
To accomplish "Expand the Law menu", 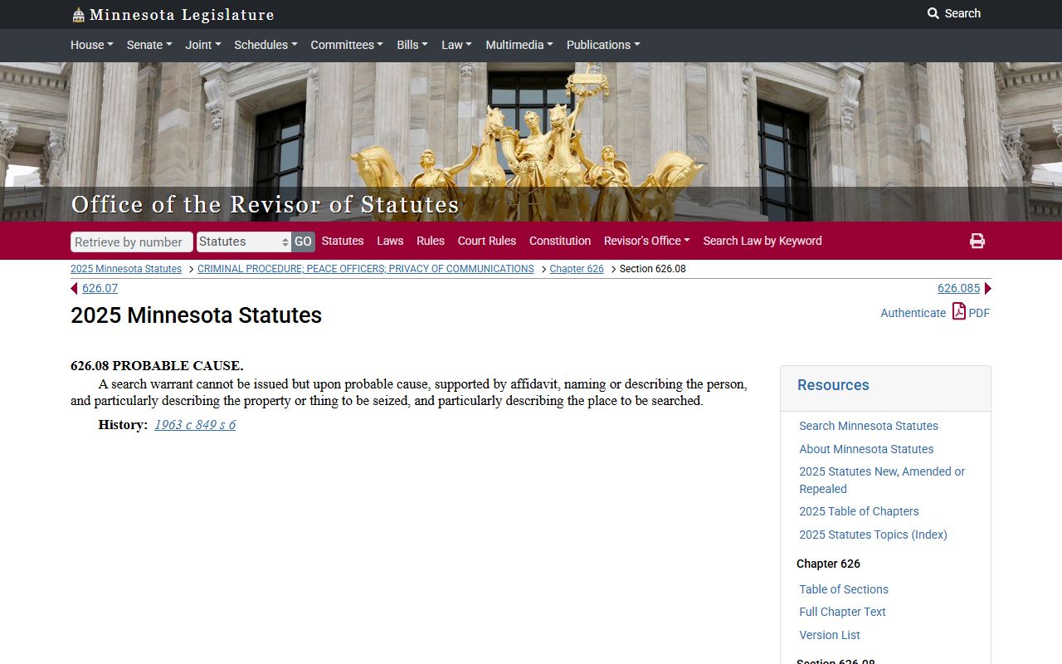I will (456, 45).
